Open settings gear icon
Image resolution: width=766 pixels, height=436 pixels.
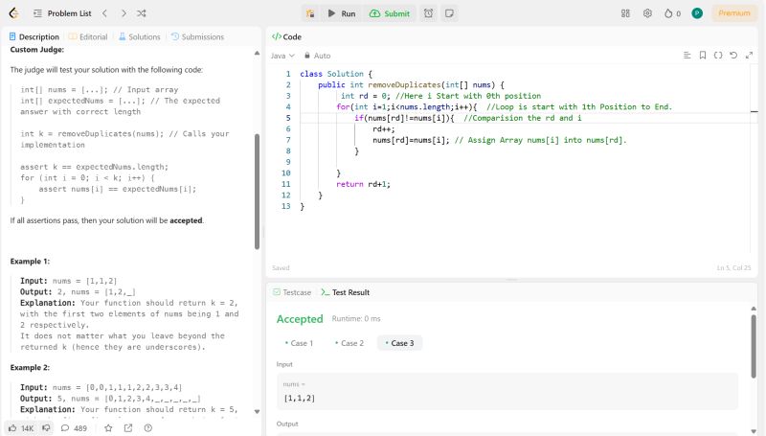pos(647,13)
